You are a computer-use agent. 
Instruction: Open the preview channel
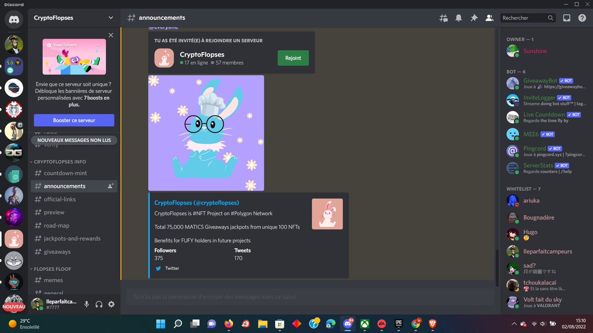tap(74, 212)
